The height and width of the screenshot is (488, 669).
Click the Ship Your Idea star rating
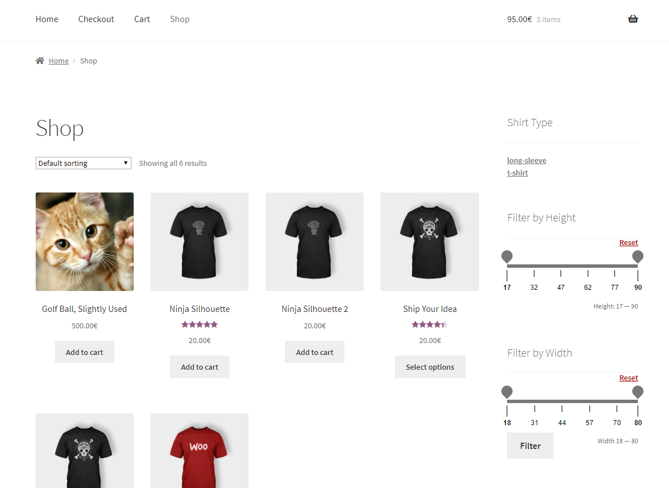[429, 324]
